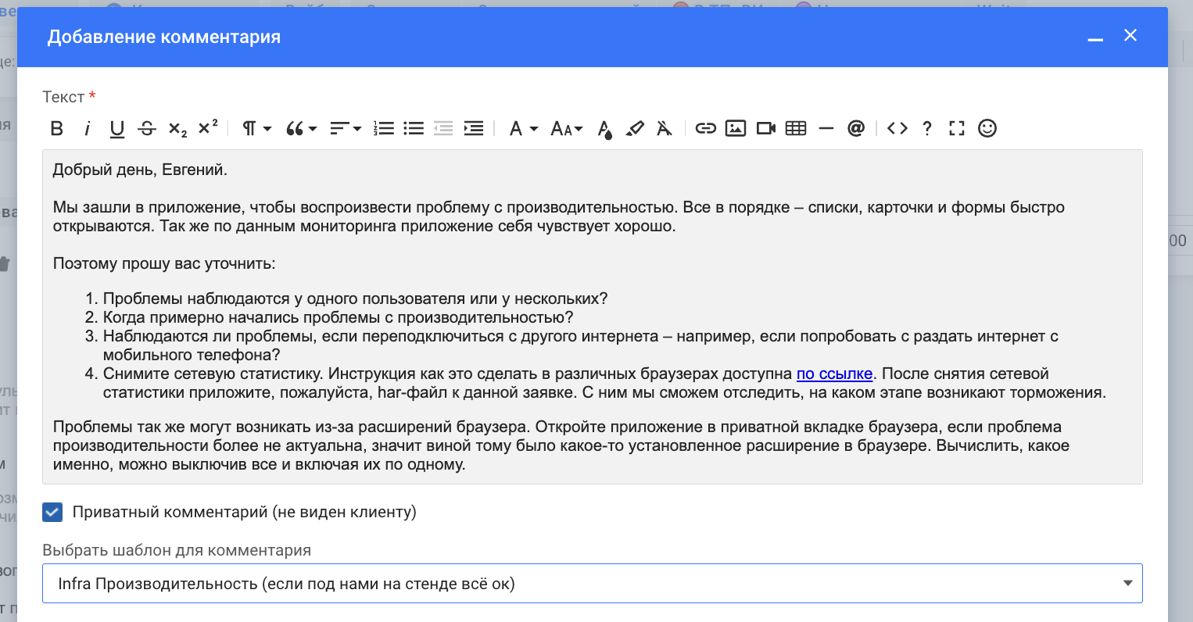The width and height of the screenshot is (1193, 622).
Task: Insert unordered bullet list
Action: tap(414, 128)
